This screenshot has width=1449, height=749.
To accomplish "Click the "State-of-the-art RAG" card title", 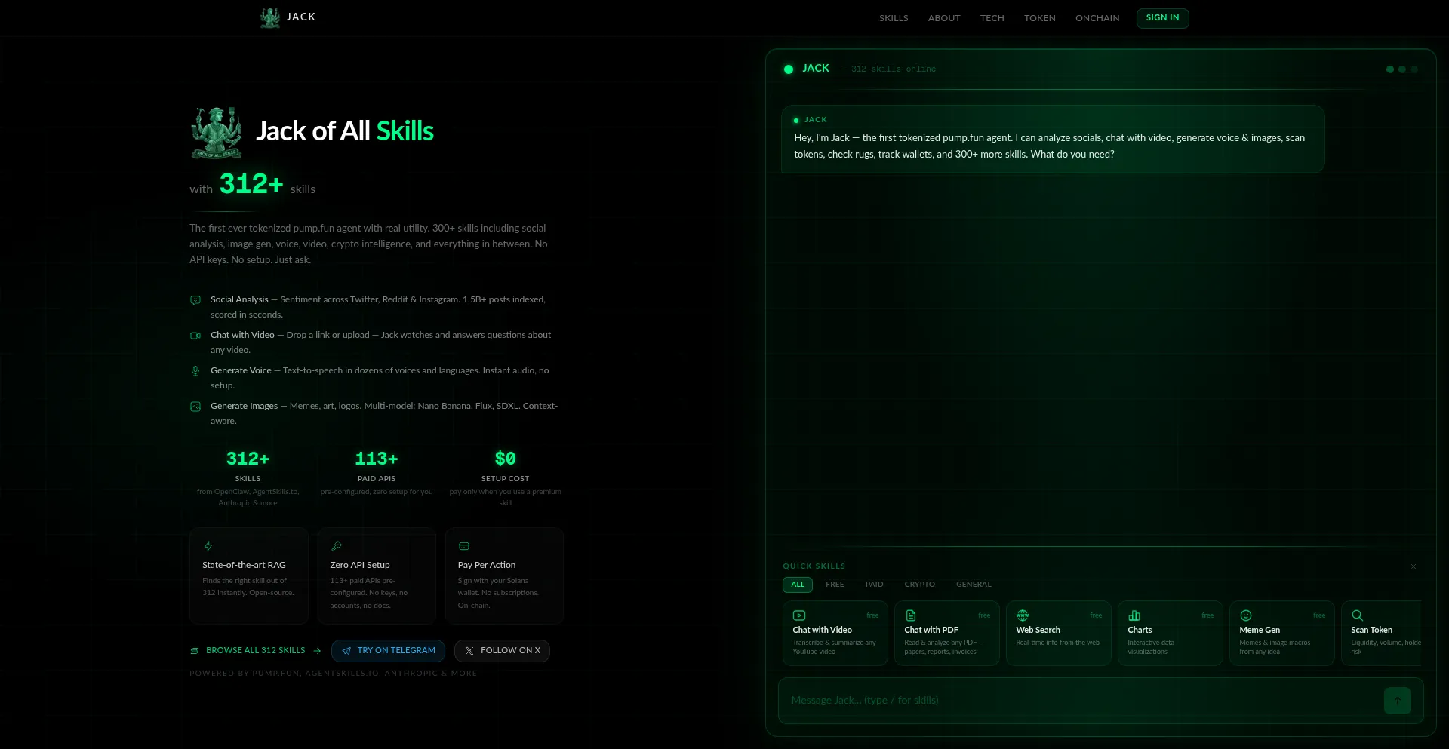I will (x=244, y=565).
